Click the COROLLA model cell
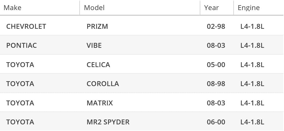This screenshot has width=284, height=131. [103, 84]
